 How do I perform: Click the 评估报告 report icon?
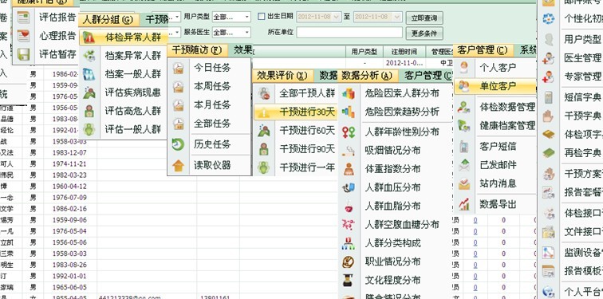point(23,18)
